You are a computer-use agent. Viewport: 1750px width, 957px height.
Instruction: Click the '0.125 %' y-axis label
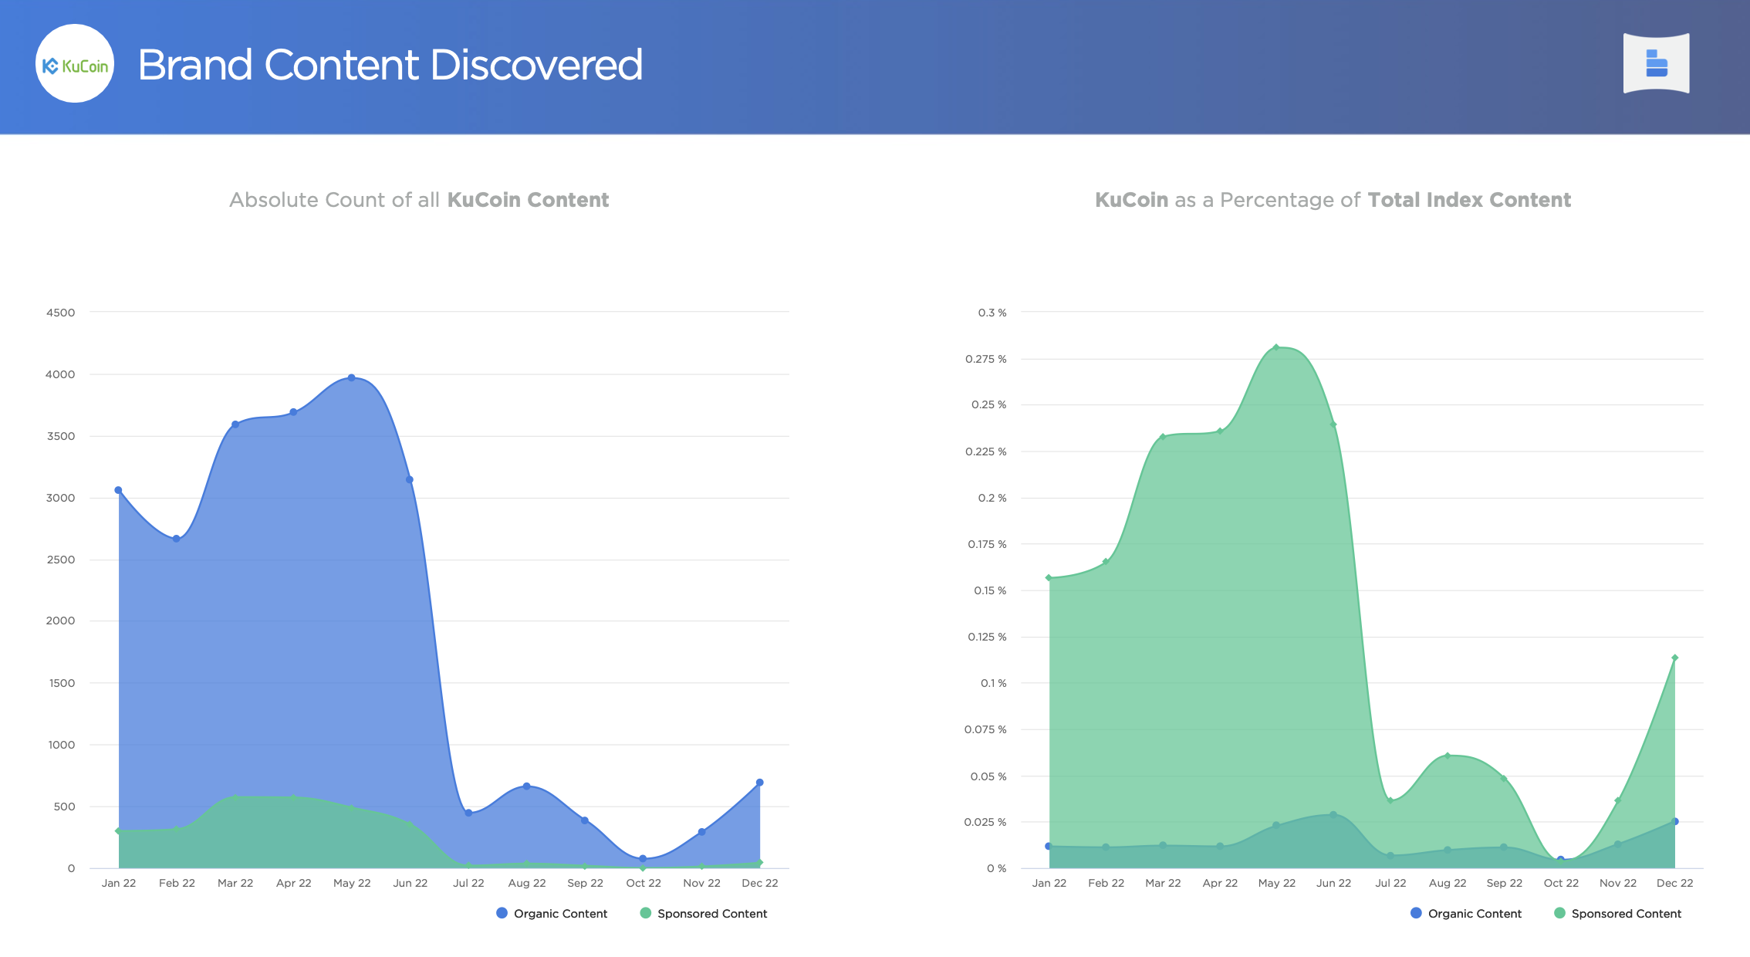(x=987, y=637)
